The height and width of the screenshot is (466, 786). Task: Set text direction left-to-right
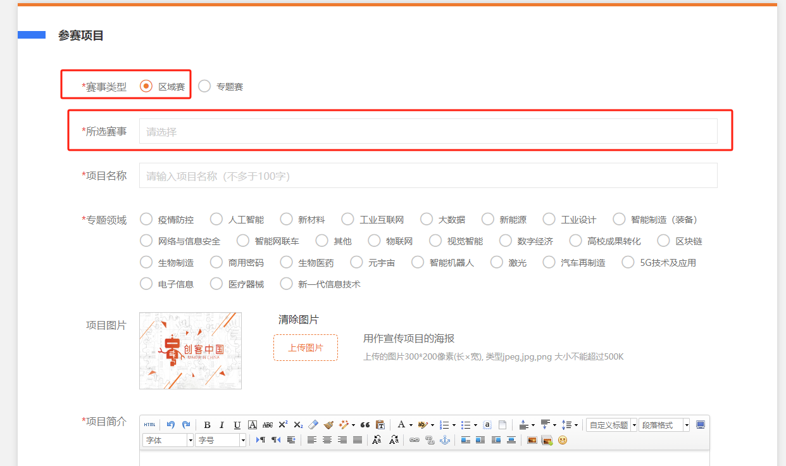(x=261, y=440)
